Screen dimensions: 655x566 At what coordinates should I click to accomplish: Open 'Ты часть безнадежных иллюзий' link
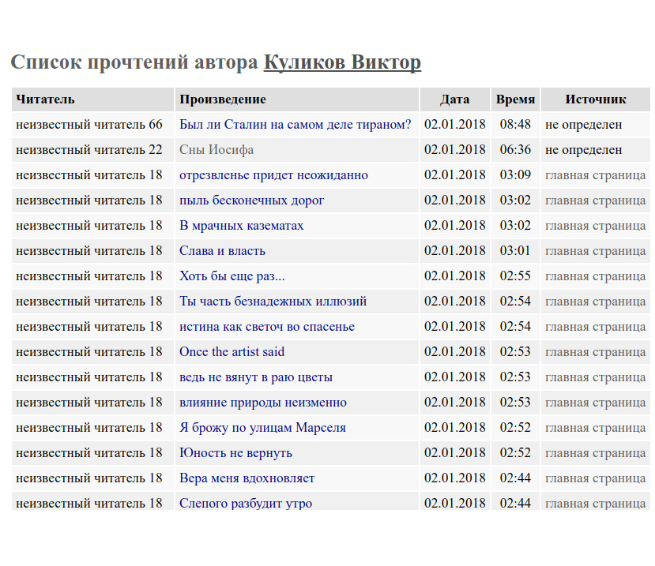point(273,302)
